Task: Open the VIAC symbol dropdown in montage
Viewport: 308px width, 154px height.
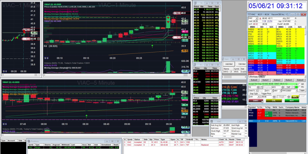Action: click(x=257, y=18)
